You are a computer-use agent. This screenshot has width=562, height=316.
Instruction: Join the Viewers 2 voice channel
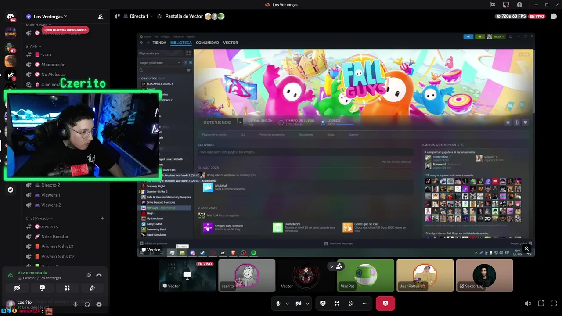click(x=51, y=205)
